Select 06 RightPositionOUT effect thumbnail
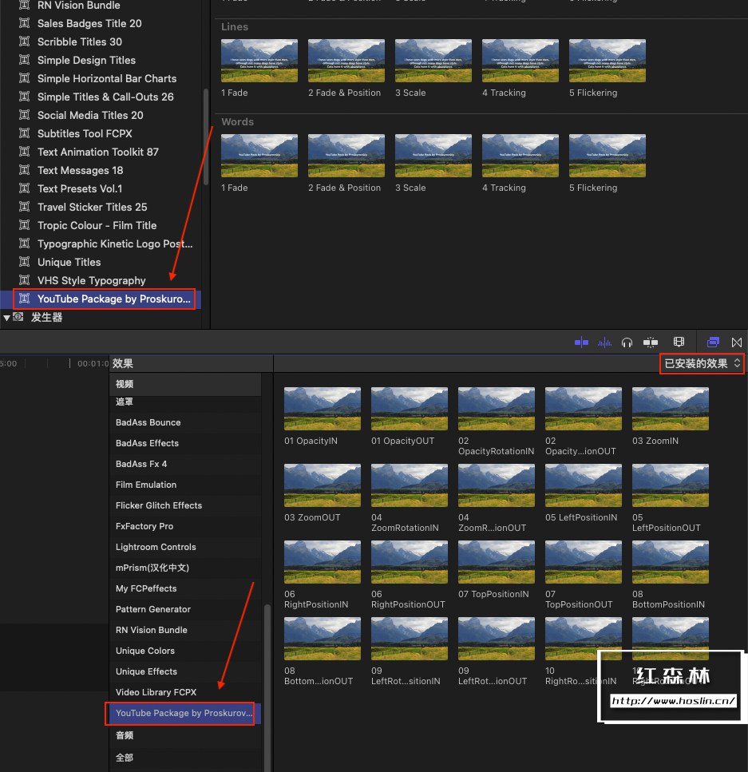 (410, 562)
